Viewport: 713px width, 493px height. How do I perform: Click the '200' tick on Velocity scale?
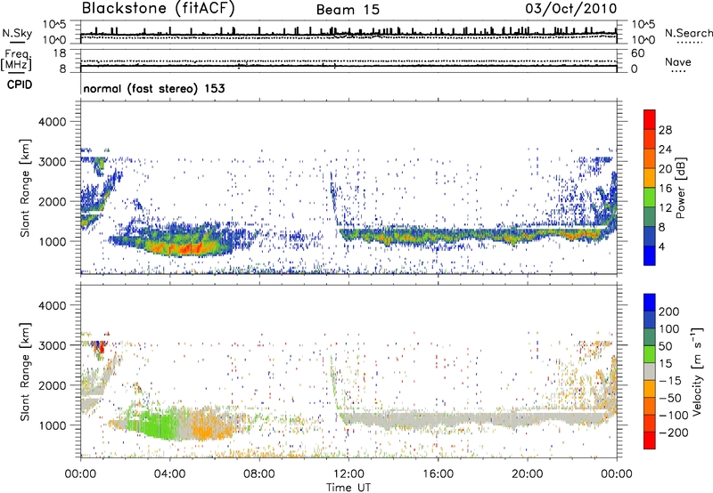click(x=669, y=311)
